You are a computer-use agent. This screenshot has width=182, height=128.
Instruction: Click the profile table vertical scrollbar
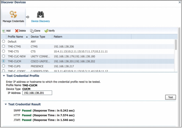click(x=176, y=44)
